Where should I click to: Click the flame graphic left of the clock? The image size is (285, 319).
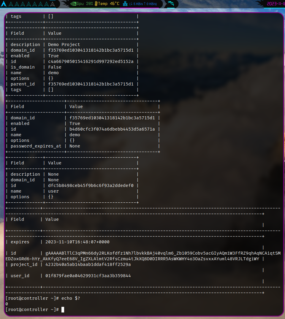click(x=260, y=4)
